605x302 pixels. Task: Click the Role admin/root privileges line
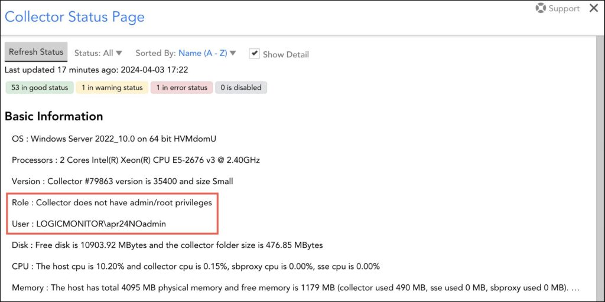(112, 202)
